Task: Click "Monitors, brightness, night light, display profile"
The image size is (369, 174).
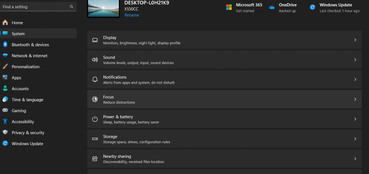Action: pos(142,43)
